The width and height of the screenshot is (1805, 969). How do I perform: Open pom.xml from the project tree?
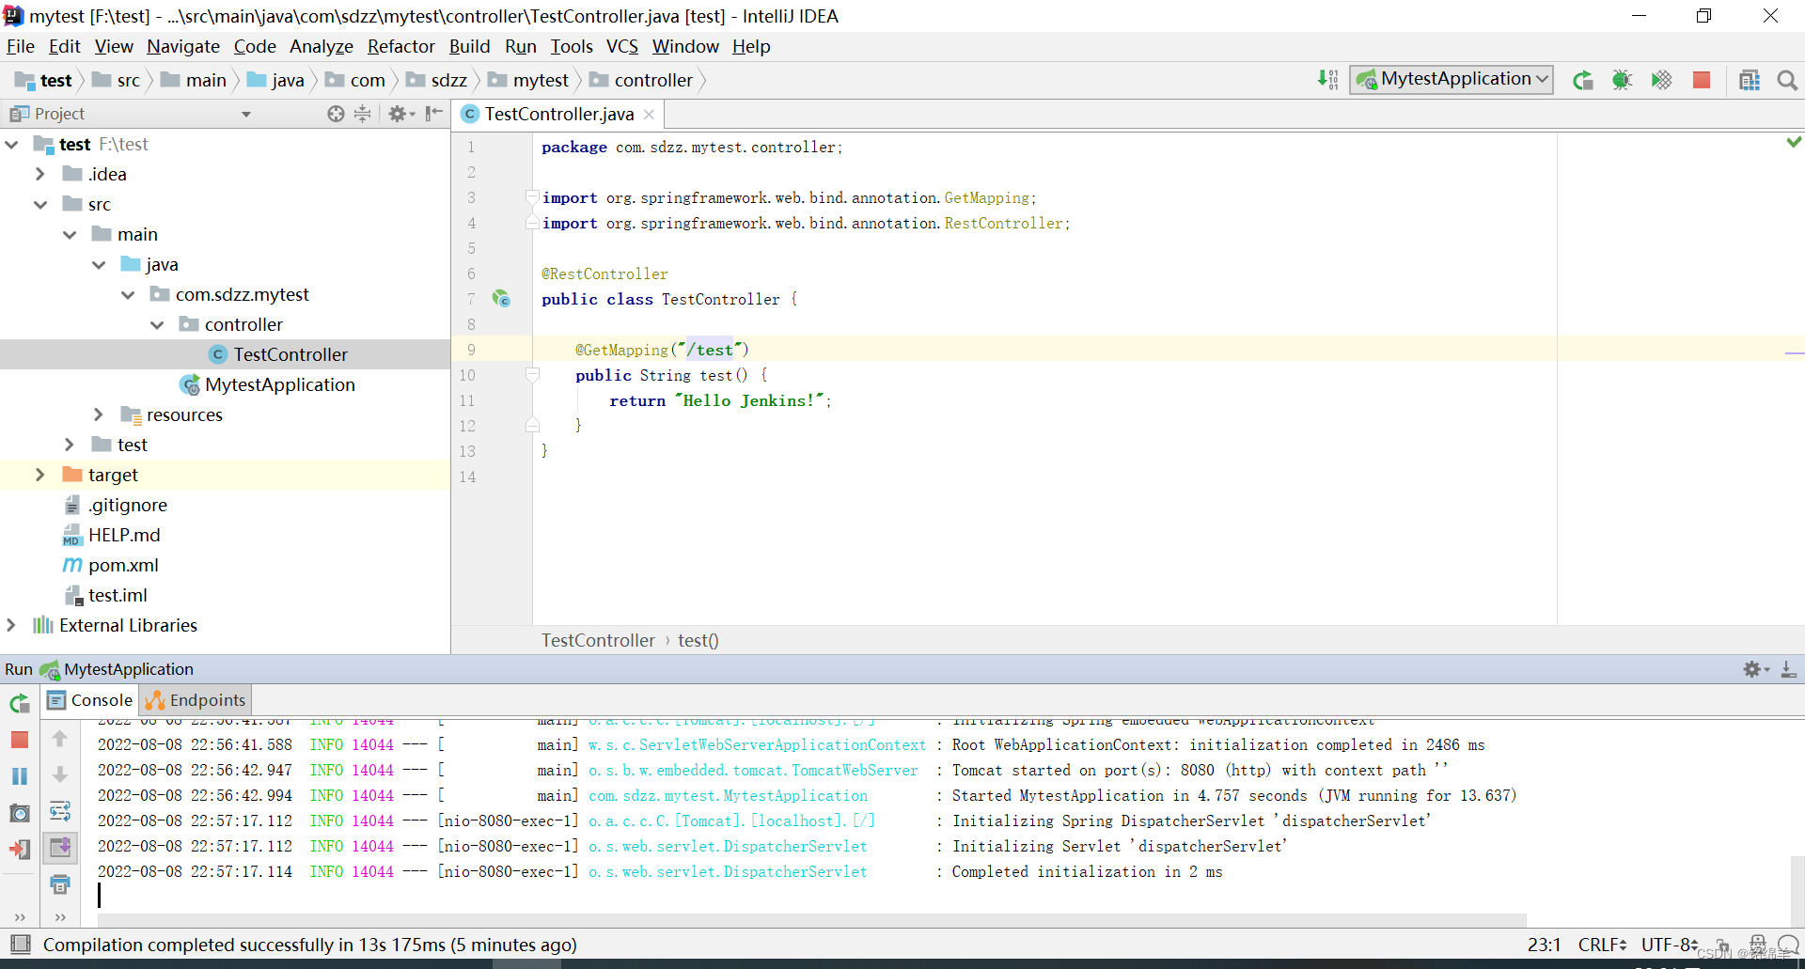point(123,565)
